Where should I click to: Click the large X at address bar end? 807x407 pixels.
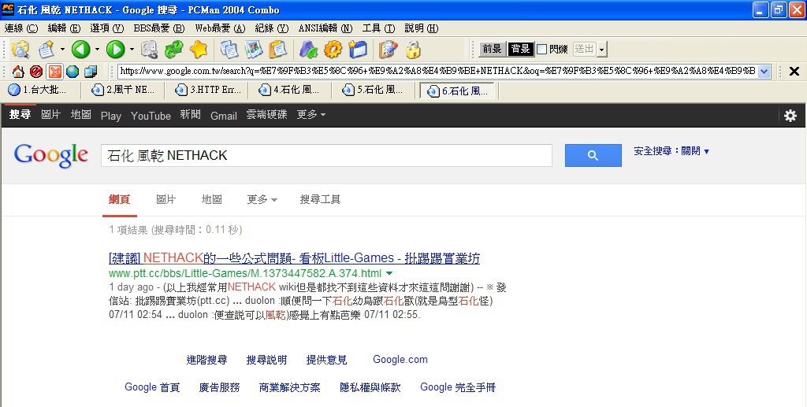pyautogui.click(x=794, y=72)
